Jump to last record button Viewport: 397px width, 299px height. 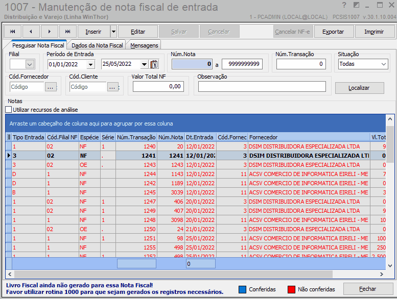click(x=67, y=32)
